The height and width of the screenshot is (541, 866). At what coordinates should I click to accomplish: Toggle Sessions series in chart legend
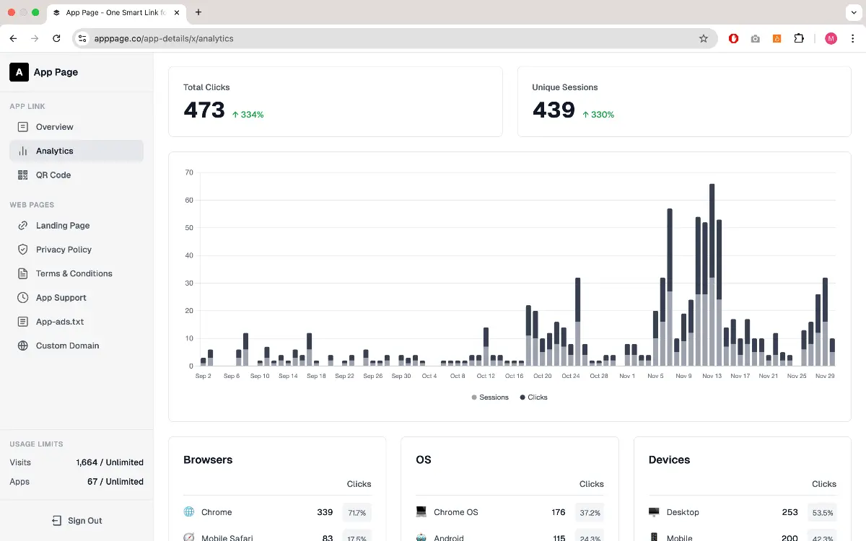(x=490, y=397)
